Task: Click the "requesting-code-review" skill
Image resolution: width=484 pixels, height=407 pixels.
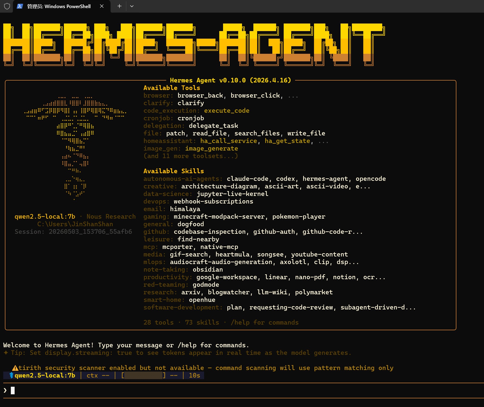Action: (291, 307)
